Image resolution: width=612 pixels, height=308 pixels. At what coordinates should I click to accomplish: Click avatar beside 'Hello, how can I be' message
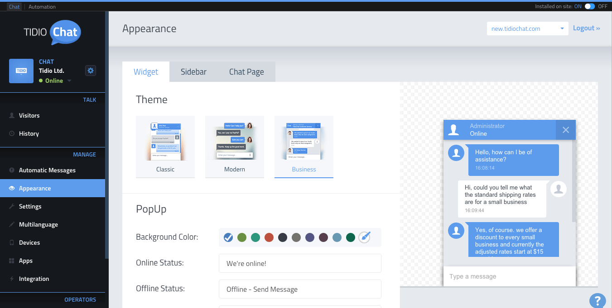[456, 153]
